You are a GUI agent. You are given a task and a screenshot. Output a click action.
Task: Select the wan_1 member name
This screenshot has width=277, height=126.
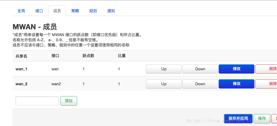pos(21,69)
